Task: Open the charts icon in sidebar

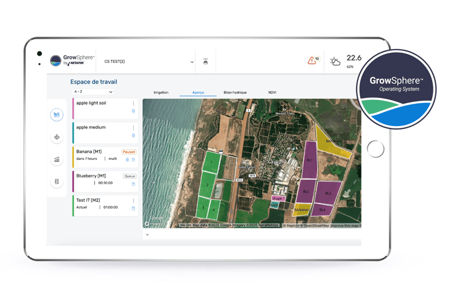Action: [57, 159]
